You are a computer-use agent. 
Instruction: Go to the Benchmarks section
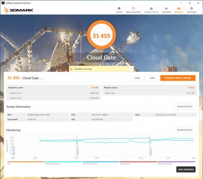(133, 10)
